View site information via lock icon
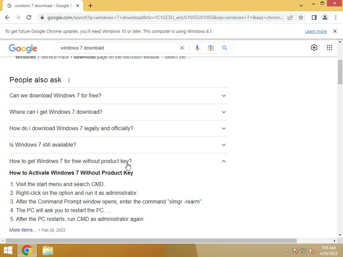The image size is (343, 257). click(x=42, y=17)
